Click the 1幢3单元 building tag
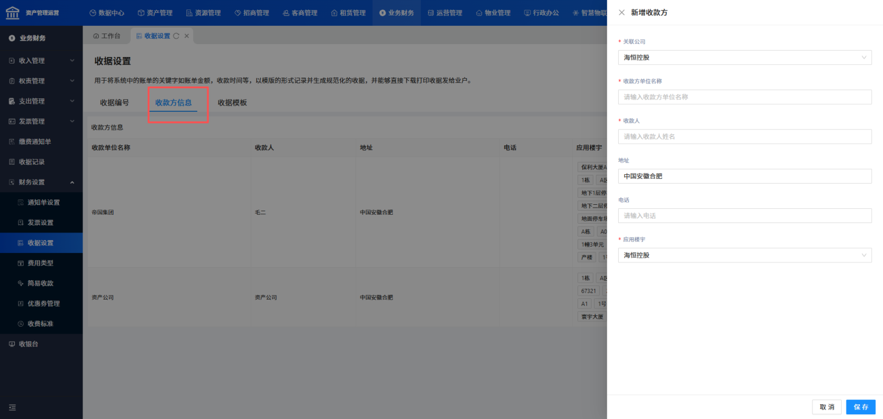883x419 pixels. [x=592, y=245]
